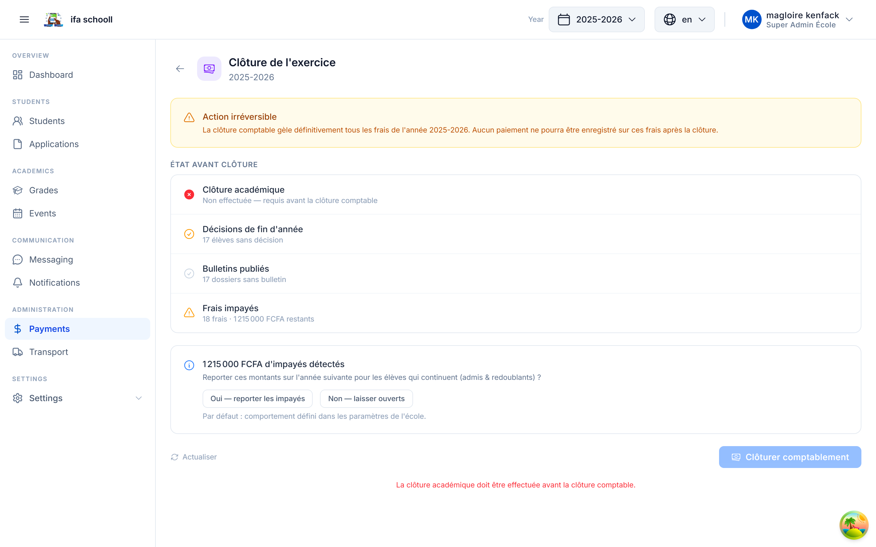This screenshot has width=876, height=547.
Task: Click the hamburger menu icon
Action: click(24, 19)
